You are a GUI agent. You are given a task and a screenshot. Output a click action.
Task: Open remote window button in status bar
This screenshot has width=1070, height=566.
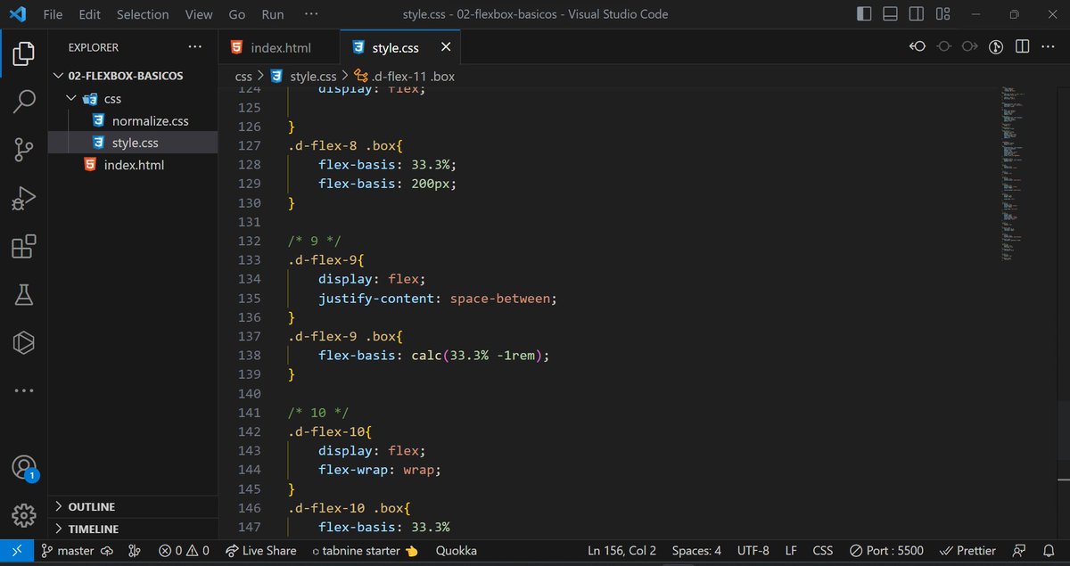[x=17, y=551]
